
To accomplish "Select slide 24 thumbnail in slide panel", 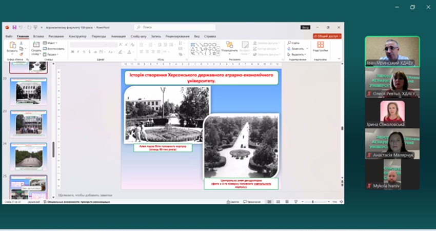I will pyautogui.click(x=29, y=156).
